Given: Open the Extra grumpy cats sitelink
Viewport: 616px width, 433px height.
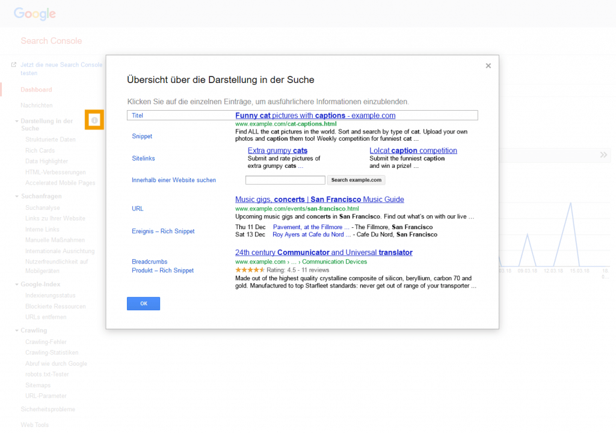Looking at the screenshot, I should click(277, 150).
